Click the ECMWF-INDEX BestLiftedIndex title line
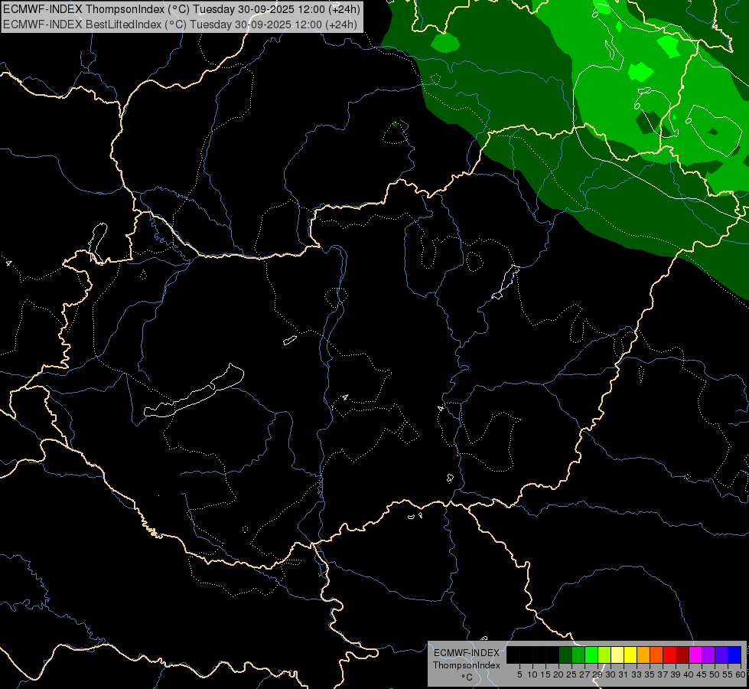The height and width of the screenshot is (689, 749). (x=180, y=24)
